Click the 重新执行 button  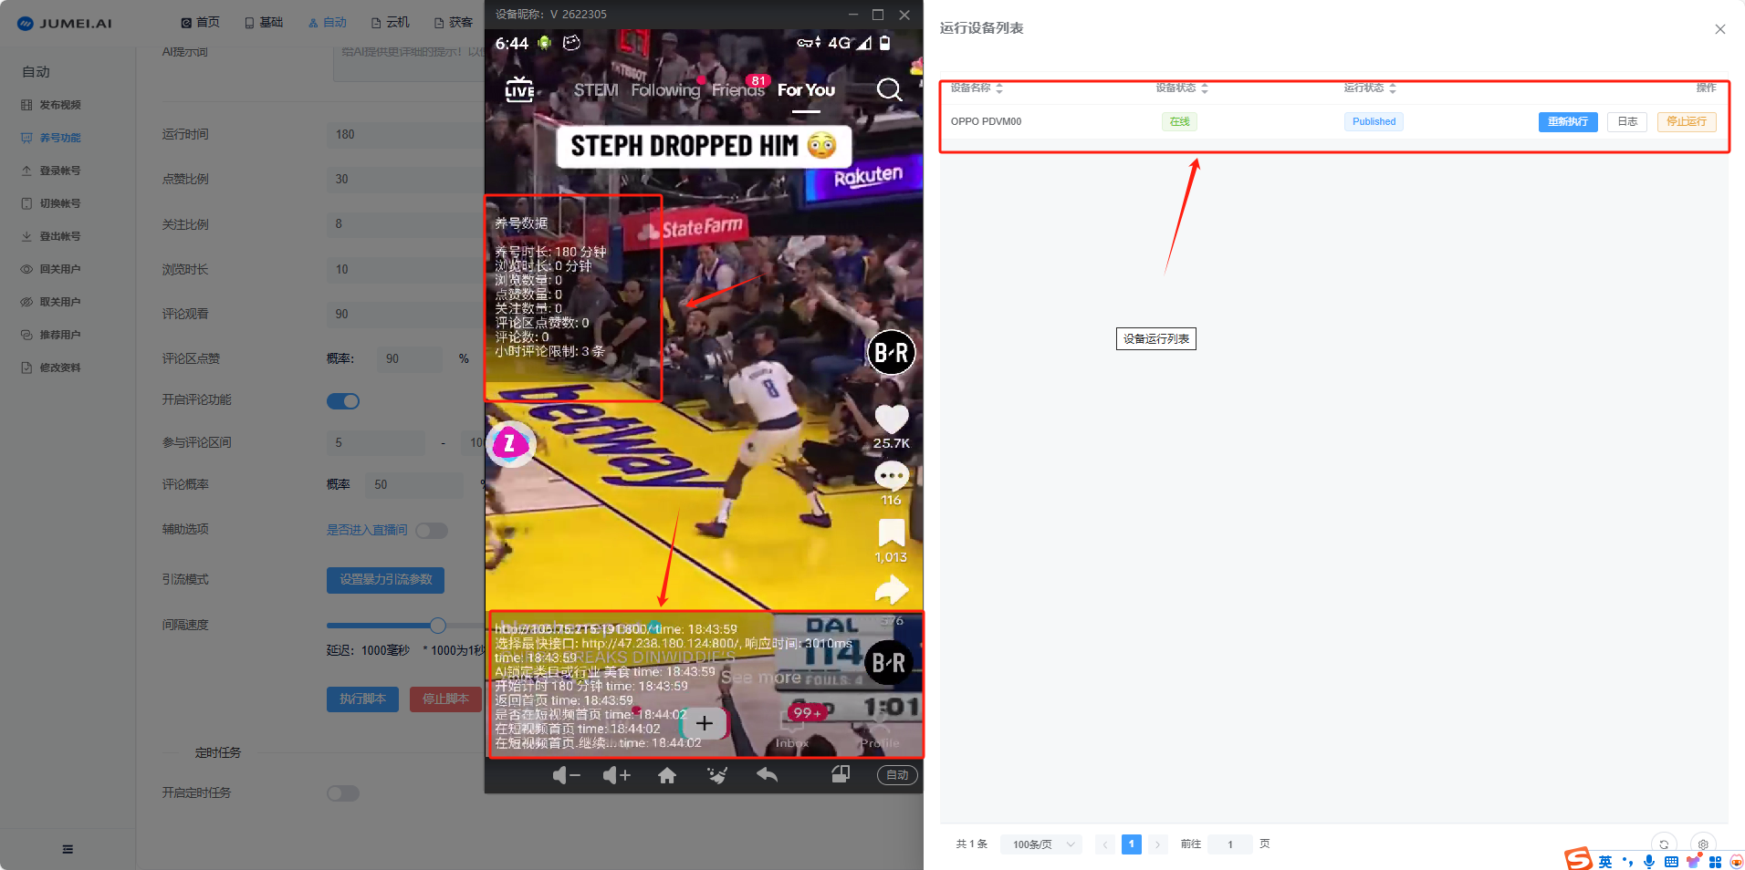(x=1567, y=121)
